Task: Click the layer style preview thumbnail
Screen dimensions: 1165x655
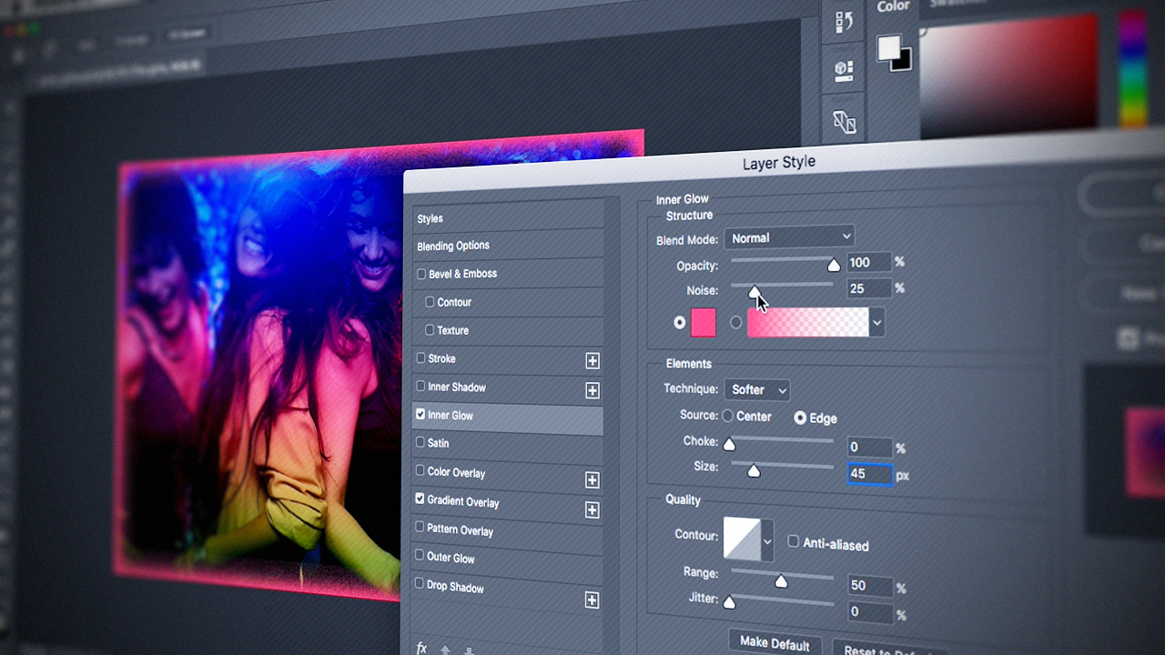Action: (1145, 452)
